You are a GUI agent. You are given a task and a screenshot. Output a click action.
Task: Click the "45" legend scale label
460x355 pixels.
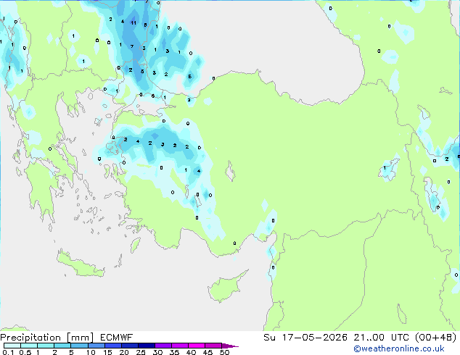208,352
